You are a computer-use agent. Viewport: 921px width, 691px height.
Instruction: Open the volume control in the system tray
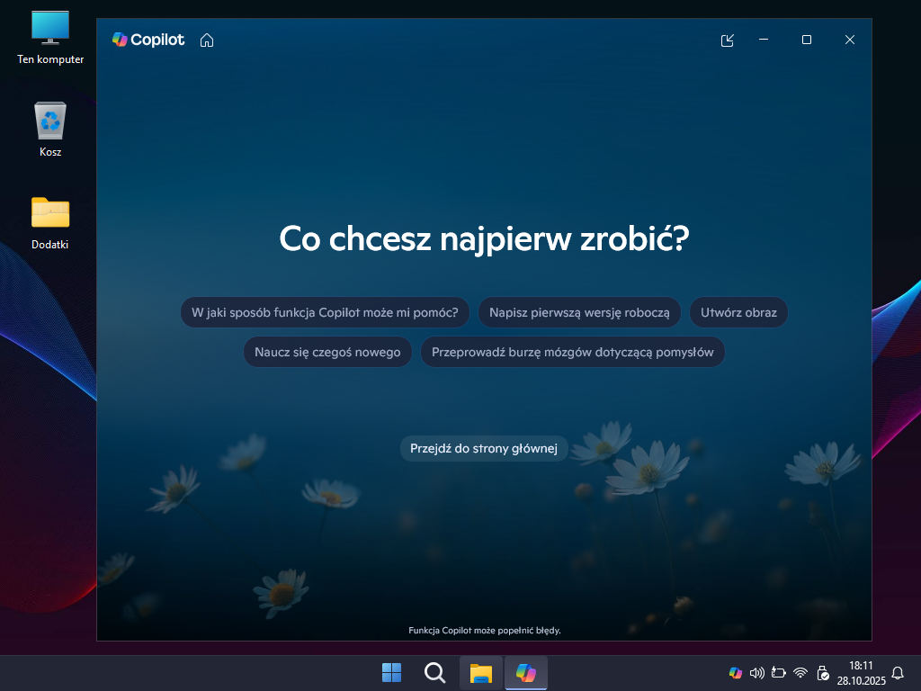(x=756, y=673)
